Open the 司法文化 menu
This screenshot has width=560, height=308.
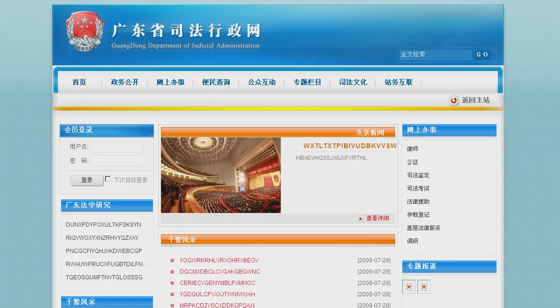(353, 82)
